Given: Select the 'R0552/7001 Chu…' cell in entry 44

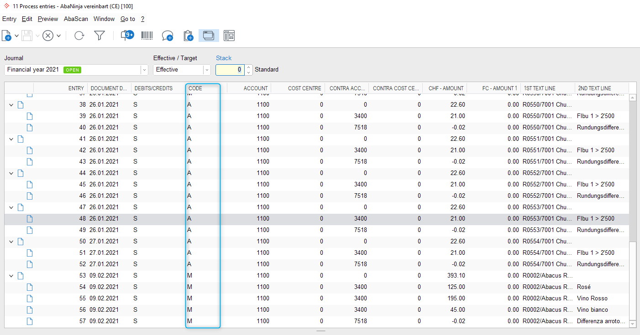Looking at the screenshot, I should click(x=548, y=173).
